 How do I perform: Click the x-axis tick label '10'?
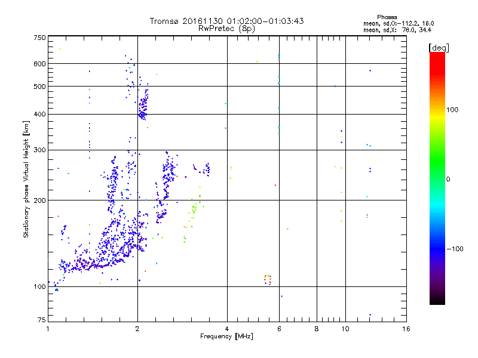coord(345,329)
